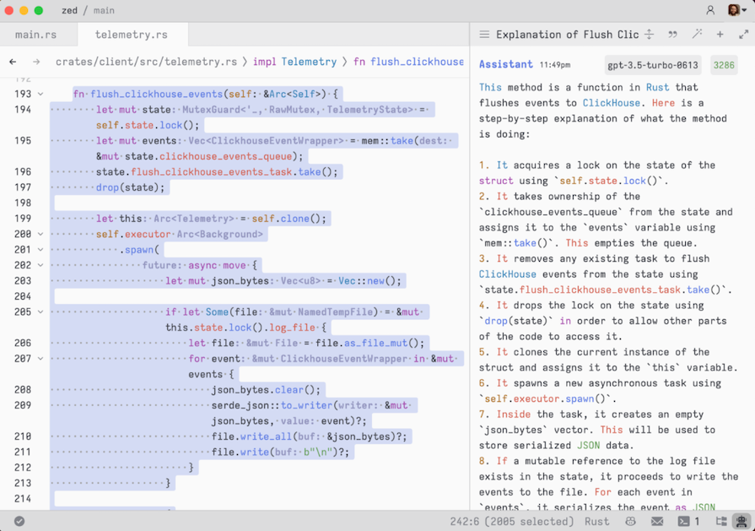Click the quote selection icon in assistant panel
The height and width of the screenshot is (531, 755).
point(672,35)
